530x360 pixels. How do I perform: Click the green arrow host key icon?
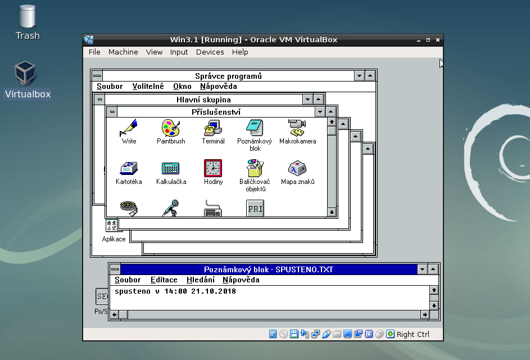[x=391, y=334]
